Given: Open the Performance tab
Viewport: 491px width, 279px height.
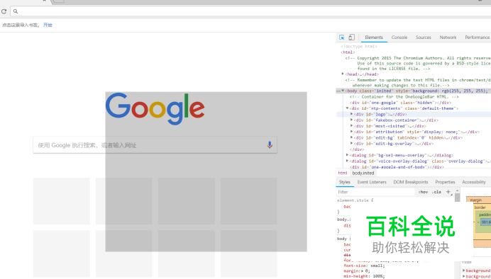Looking at the screenshot, I should 477,38.
